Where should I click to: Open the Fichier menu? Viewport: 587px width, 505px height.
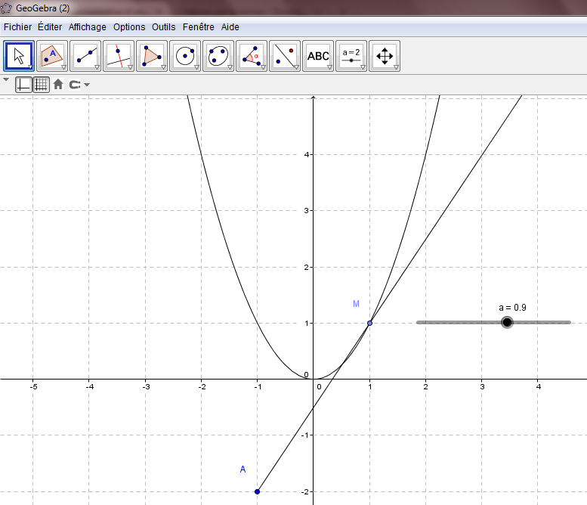coord(17,26)
